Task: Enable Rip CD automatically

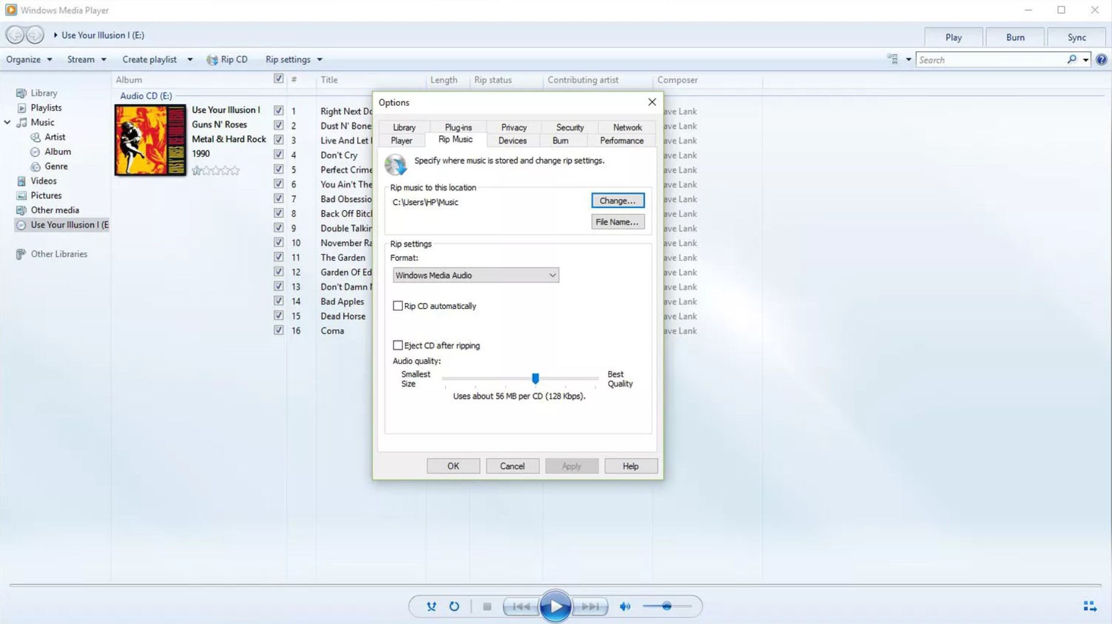Action: click(398, 305)
